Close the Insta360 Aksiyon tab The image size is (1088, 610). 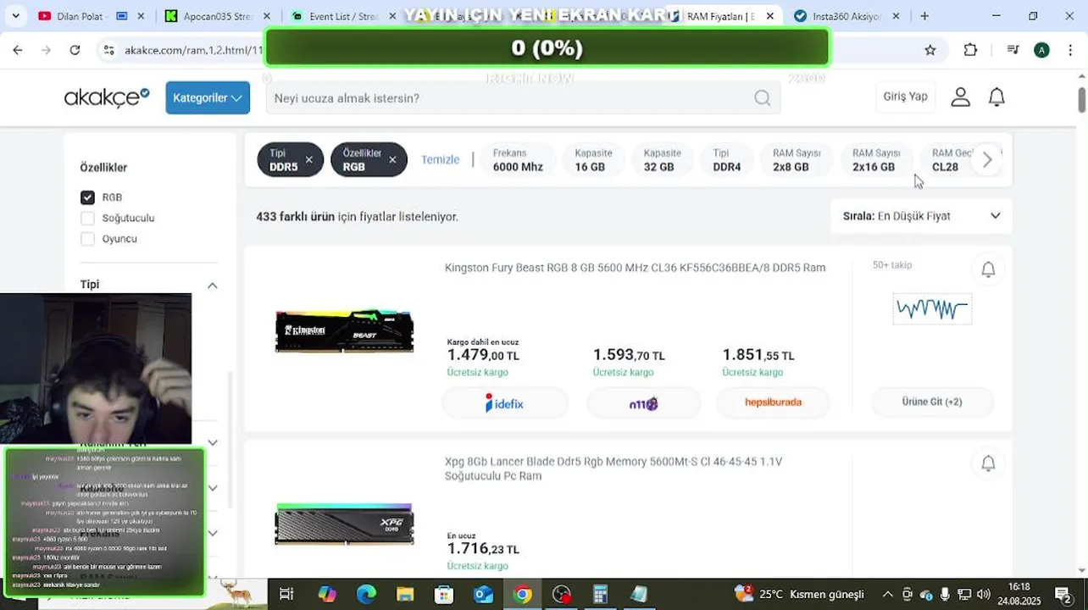click(x=896, y=16)
